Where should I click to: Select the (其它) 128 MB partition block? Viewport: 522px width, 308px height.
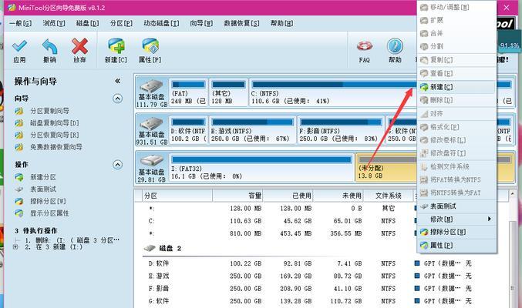(x=229, y=93)
